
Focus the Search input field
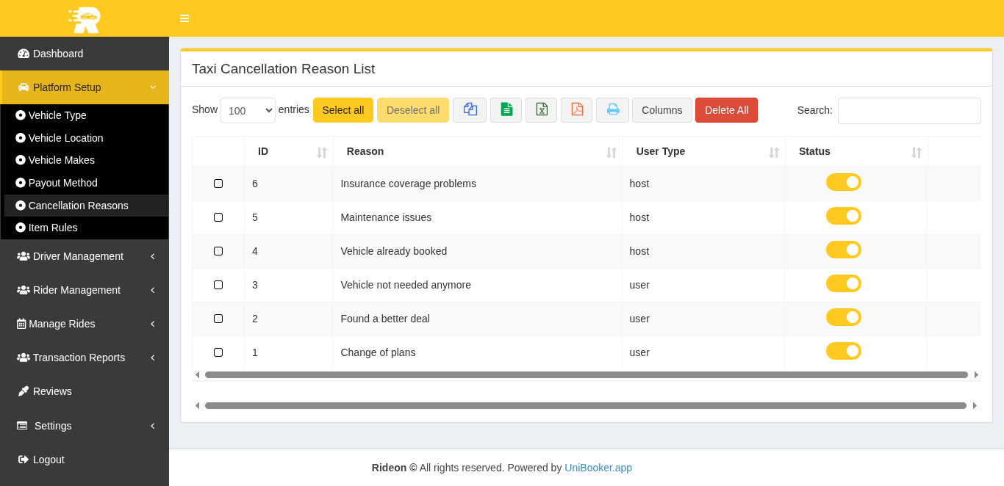(x=908, y=111)
